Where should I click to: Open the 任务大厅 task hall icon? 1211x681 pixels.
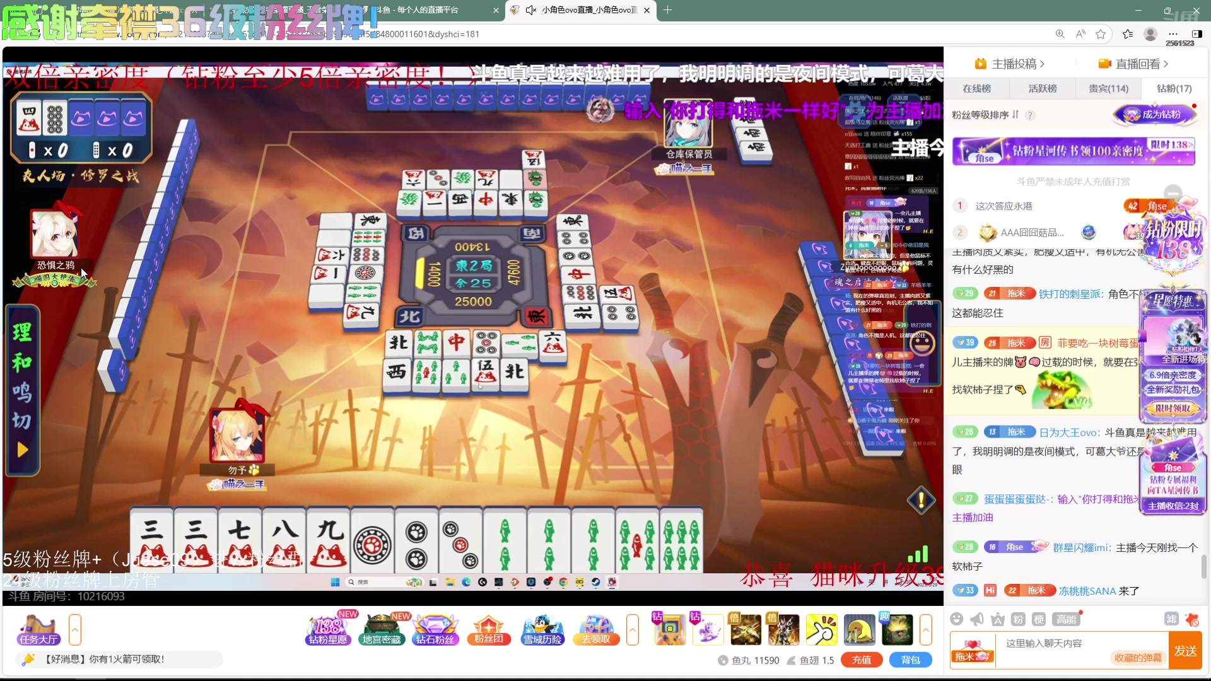pos(38,629)
